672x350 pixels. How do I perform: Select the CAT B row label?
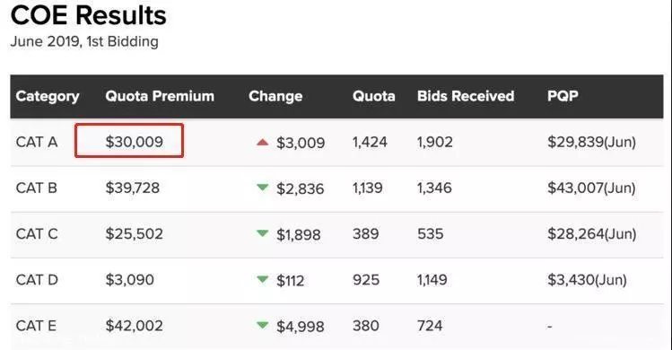37,188
